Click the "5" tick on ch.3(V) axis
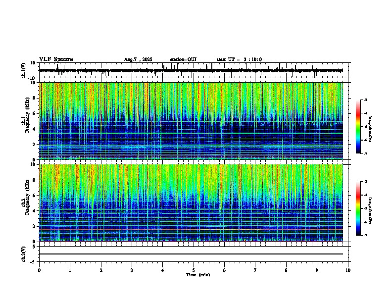Image resolution: width=392 pixels, height=303 pixels. tap(35, 247)
